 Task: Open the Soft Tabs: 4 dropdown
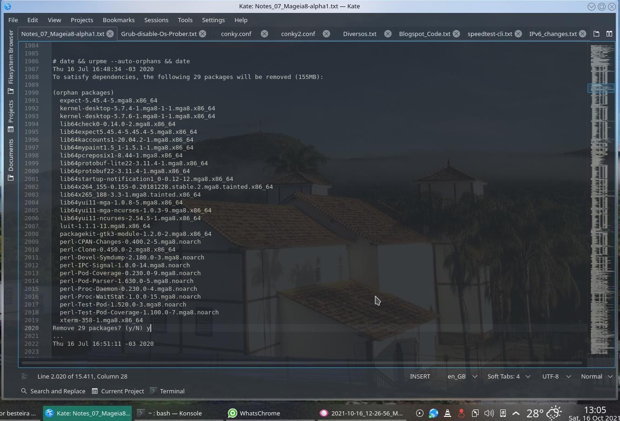[x=509, y=377]
